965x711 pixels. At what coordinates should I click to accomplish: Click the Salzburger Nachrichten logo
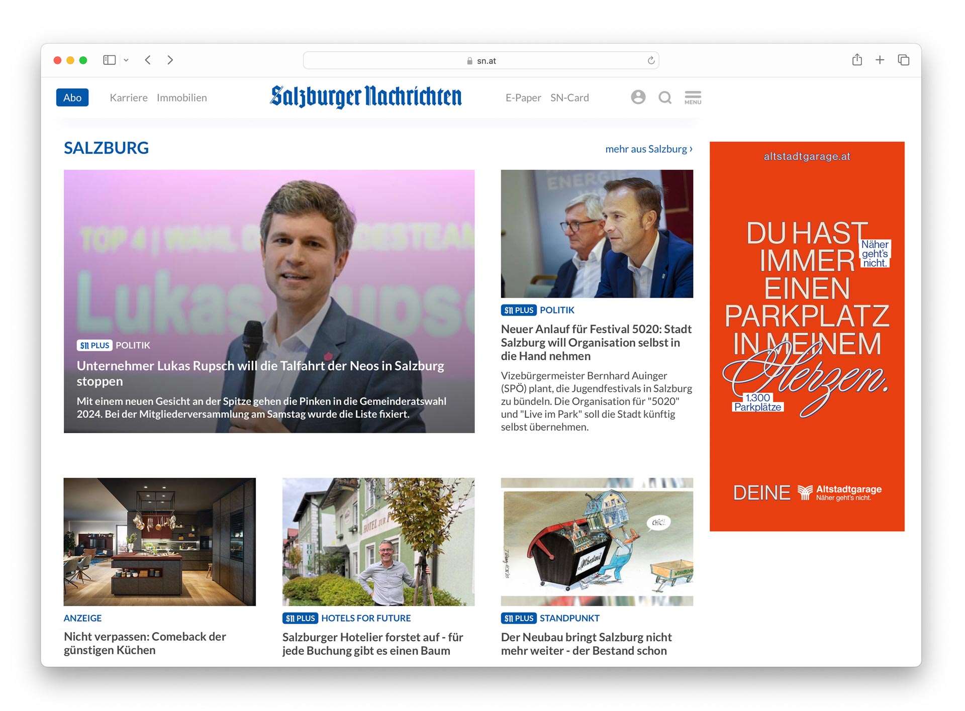click(x=366, y=97)
